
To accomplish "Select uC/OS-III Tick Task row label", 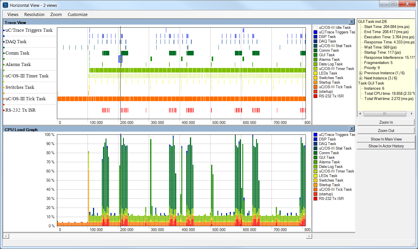I will pyautogui.click(x=25, y=99).
